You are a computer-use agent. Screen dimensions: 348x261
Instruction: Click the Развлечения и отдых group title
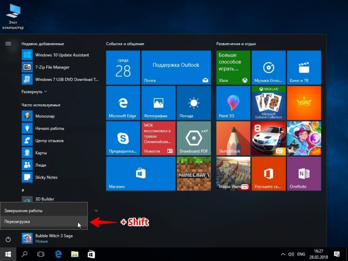coord(236,44)
